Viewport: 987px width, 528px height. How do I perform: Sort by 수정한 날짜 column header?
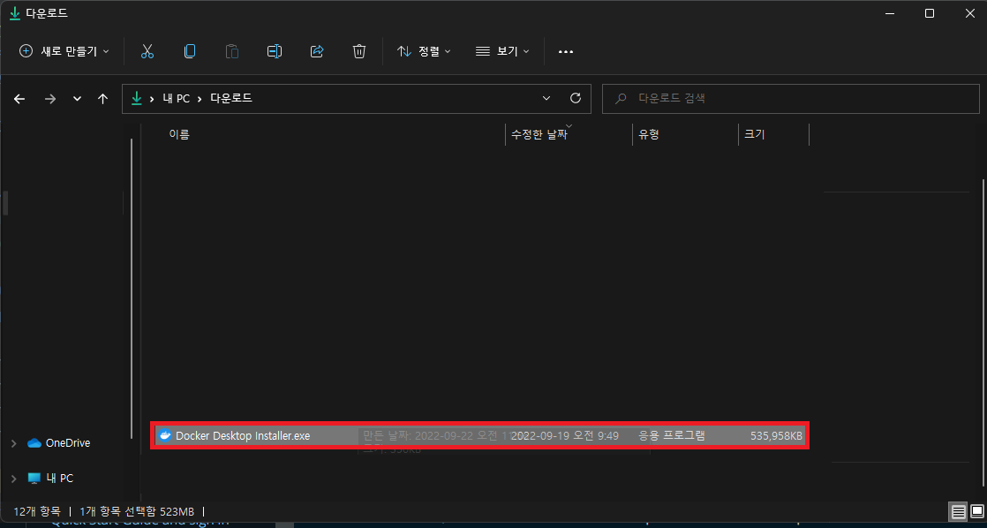539,135
